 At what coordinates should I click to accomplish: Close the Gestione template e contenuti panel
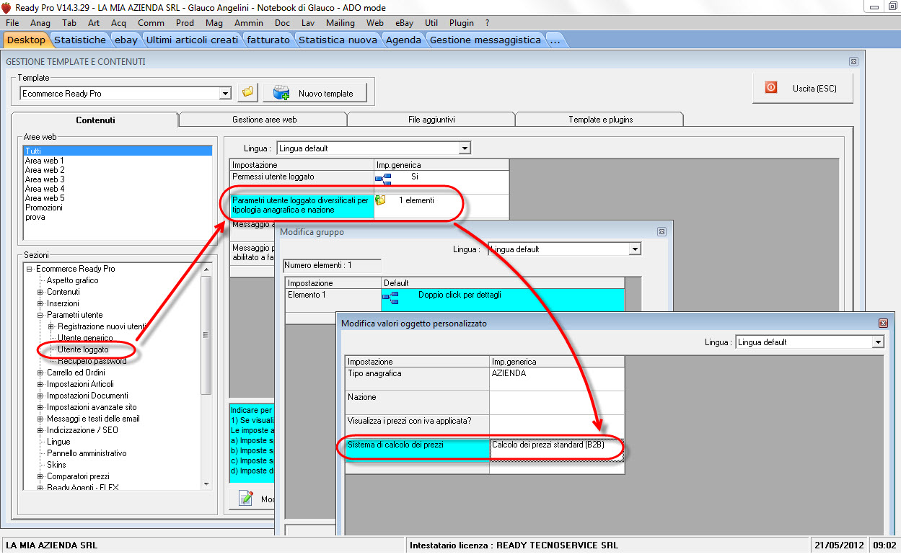coord(853,62)
